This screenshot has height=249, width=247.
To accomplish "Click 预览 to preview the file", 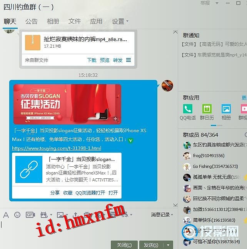I will pyautogui.click(x=105, y=60).
